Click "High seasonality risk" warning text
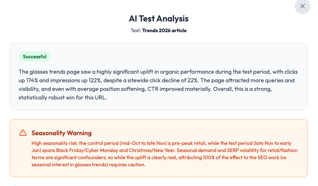Viewport: 318px width, 186px height. (54, 143)
